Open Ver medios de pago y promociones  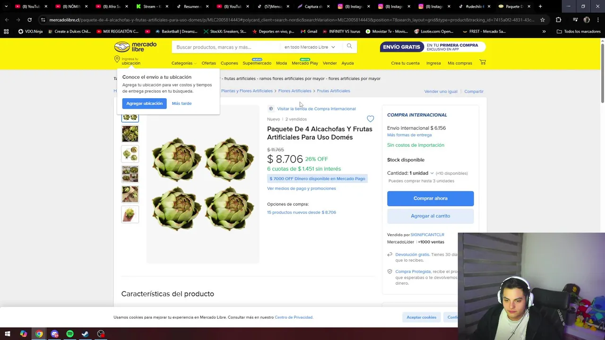(x=302, y=188)
